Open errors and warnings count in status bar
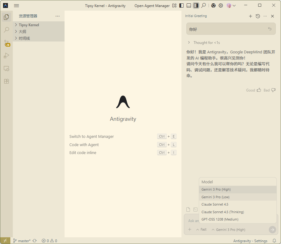Screen dimensions: 281x244 click(49, 241)
